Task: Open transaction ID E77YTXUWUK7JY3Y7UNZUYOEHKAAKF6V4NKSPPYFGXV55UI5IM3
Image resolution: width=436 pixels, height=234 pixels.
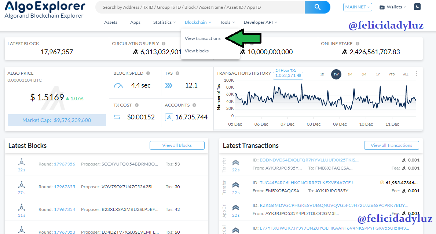Action: click(334, 228)
